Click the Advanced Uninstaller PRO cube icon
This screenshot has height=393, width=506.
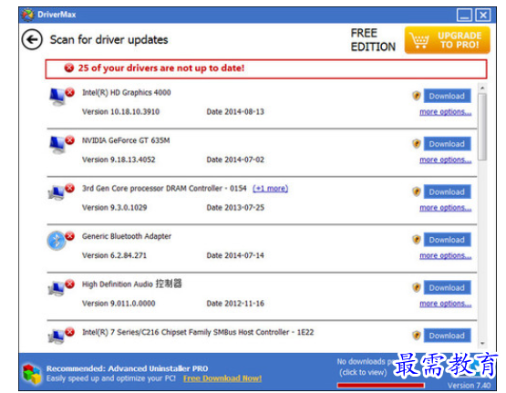click(32, 373)
